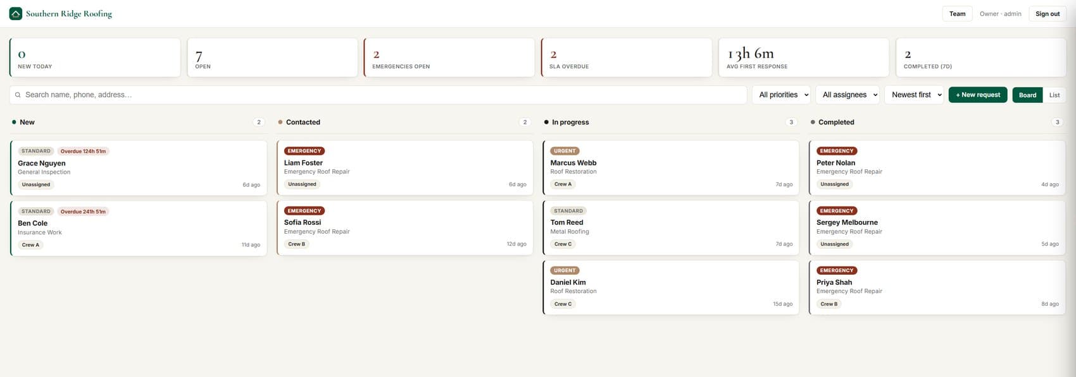
Task: Focus the search name, phone, address field
Action: [378, 95]
